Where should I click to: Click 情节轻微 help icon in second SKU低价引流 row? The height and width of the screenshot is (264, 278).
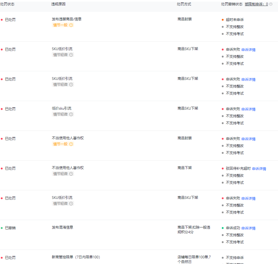[71, 85]
